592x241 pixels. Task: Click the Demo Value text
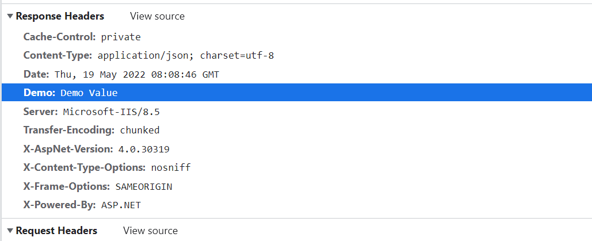tap(89, 93)
